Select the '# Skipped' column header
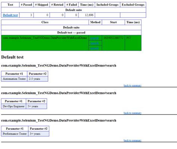177x149 pixels. 41,5
